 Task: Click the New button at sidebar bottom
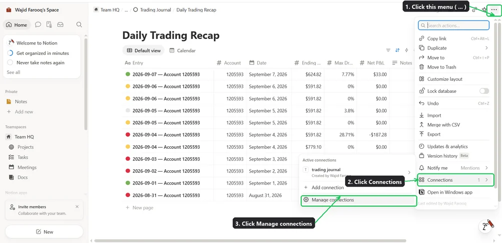point(44,232)
